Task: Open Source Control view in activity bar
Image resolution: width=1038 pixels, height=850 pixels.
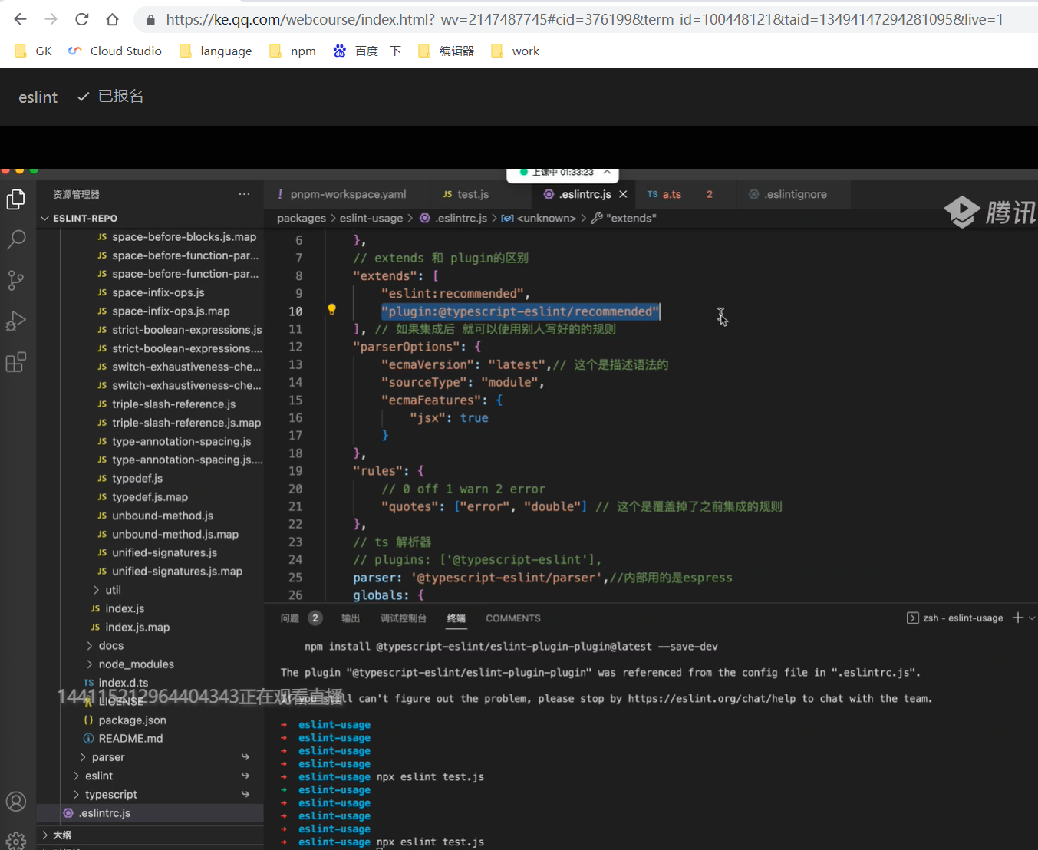Action: coord(16,280)
